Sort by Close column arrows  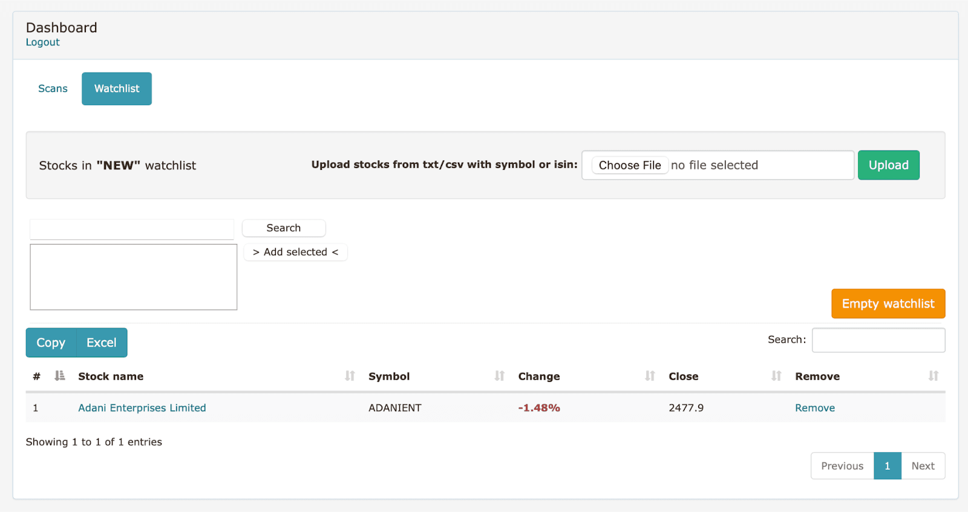coord(776,376)
